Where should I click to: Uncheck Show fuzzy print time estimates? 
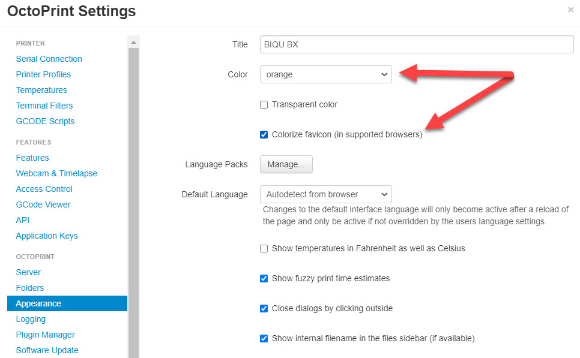(264, 279)
